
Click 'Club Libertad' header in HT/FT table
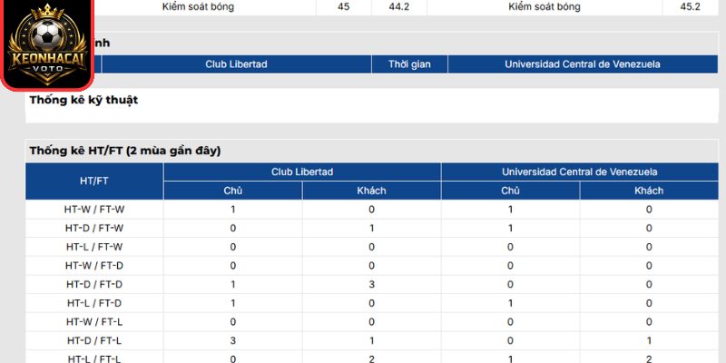pyautogui.click(x=302, y=172)
